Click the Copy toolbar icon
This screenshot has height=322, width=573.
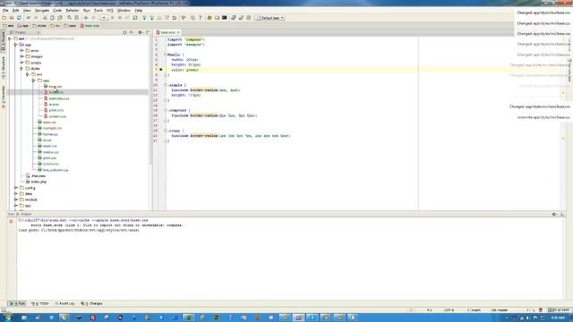(52, 18)
